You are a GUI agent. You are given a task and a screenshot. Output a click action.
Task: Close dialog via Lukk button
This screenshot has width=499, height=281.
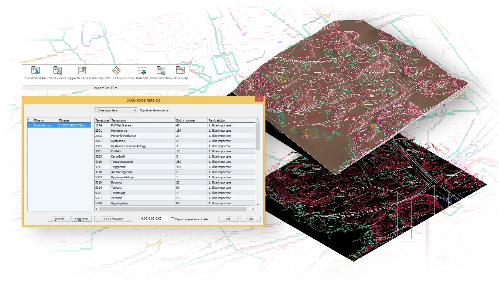click(x=250, y=219)
